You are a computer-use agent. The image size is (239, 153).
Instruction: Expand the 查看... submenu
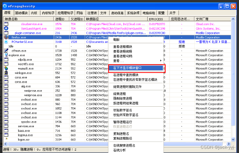tap(136, 61)
